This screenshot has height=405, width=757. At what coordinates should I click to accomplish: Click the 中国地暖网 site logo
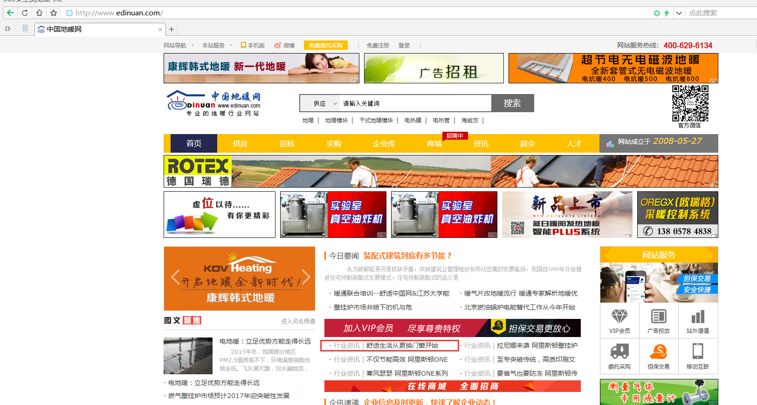(x=213, y=103)
